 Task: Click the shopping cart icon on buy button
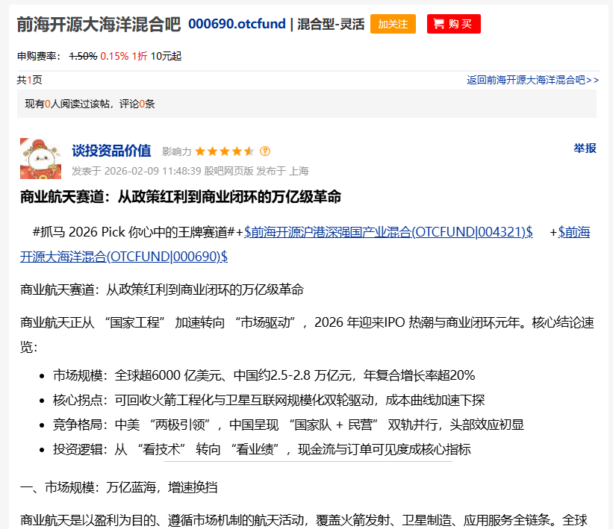pyautogui.click(x=439, y=24)
